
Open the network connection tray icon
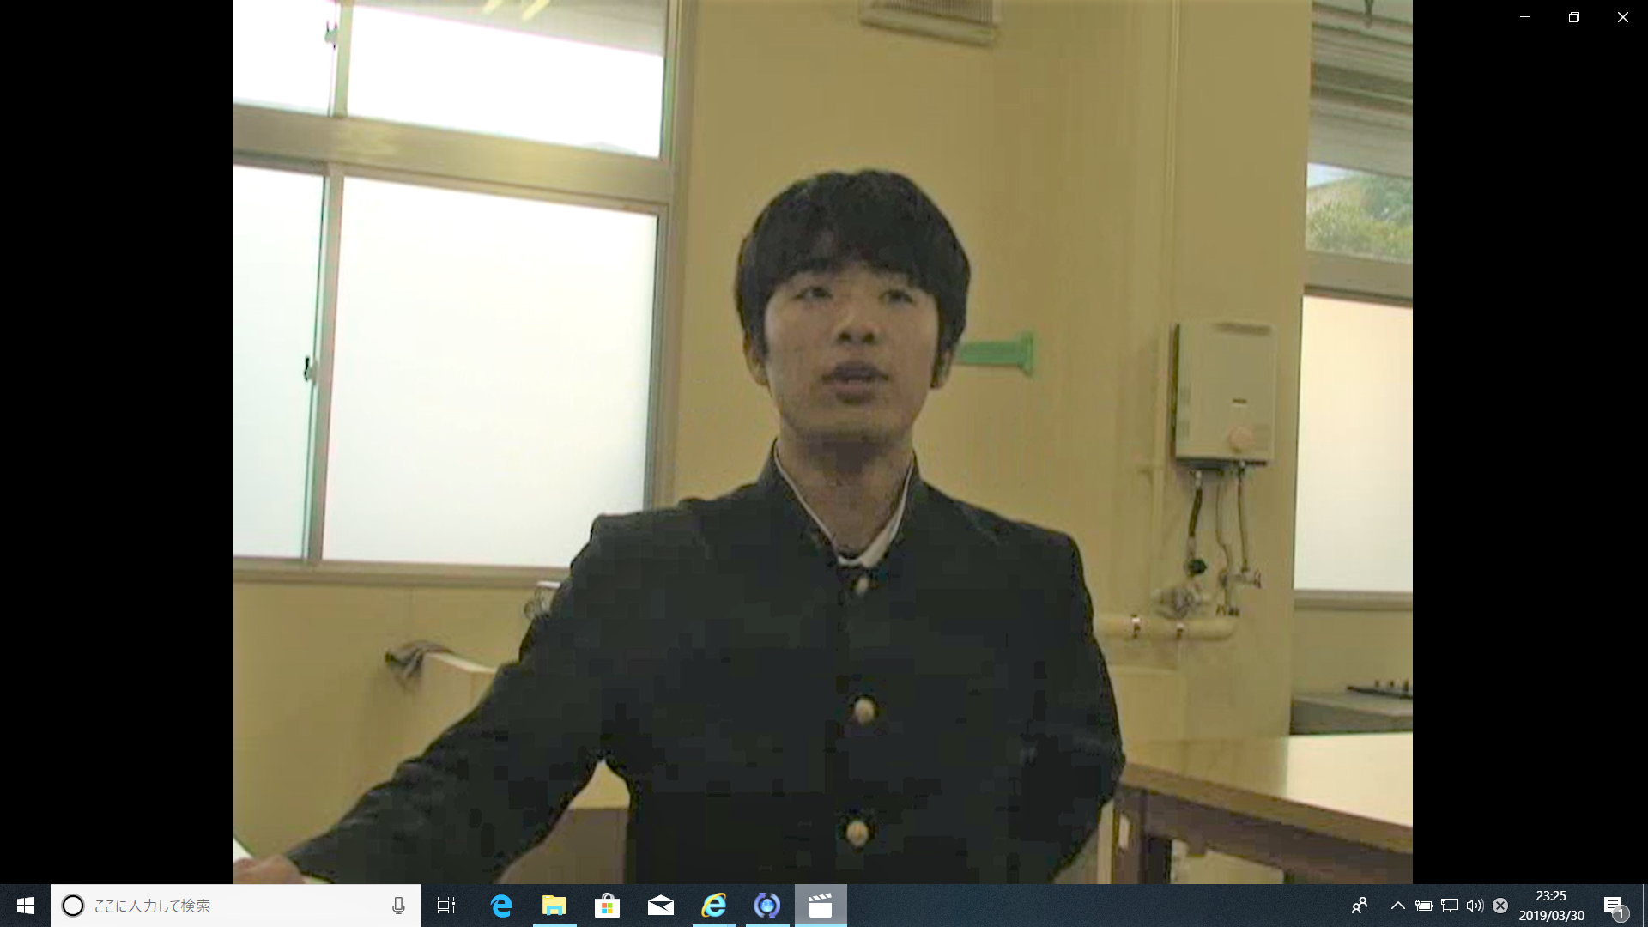click(1450, 906)
